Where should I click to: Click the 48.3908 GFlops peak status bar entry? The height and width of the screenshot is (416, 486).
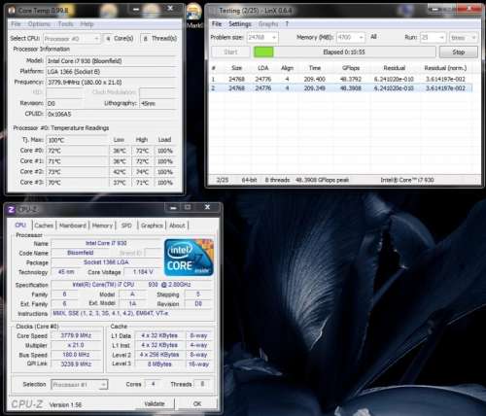click(x=322, y=180)
